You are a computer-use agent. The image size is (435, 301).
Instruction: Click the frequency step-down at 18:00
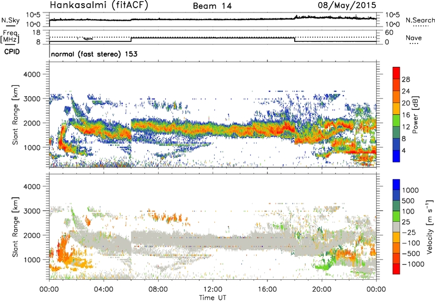(x=295, y=40)
